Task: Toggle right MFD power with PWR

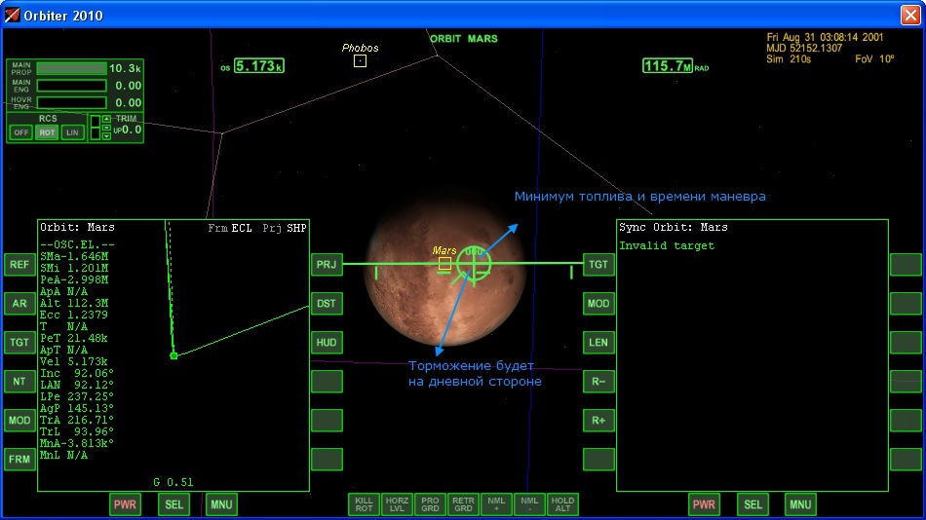Action: 704,504
